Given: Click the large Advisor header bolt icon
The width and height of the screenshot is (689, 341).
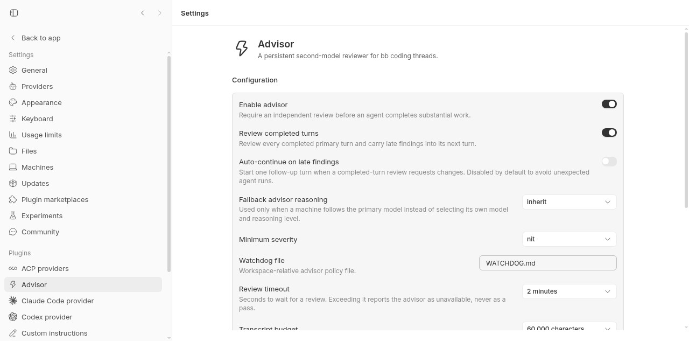Looking at the screenshot, I should pos(242,48).
